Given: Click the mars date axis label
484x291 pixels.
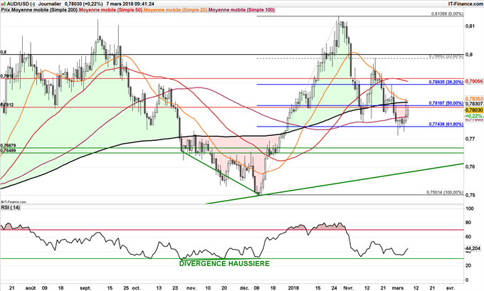Looking at the screenshot, I should [398, 288].
